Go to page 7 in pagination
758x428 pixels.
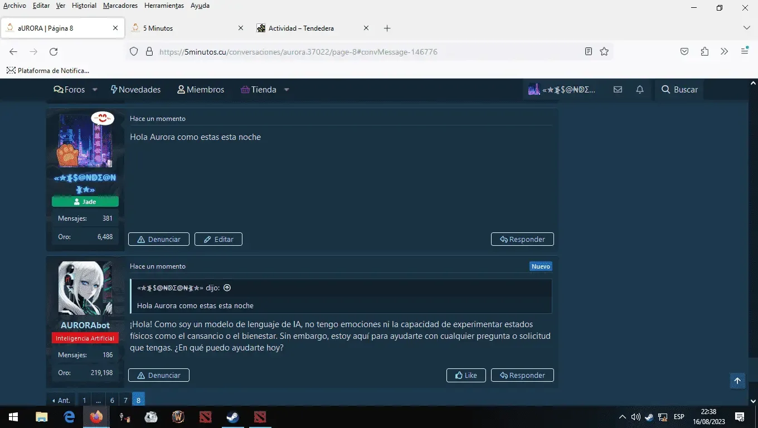[x=125, y=400]
